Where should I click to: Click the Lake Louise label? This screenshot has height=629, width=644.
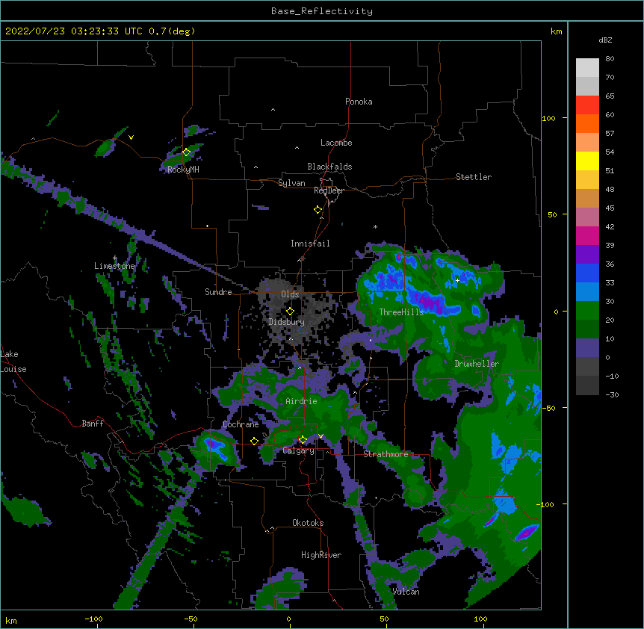tap(12, 362)
